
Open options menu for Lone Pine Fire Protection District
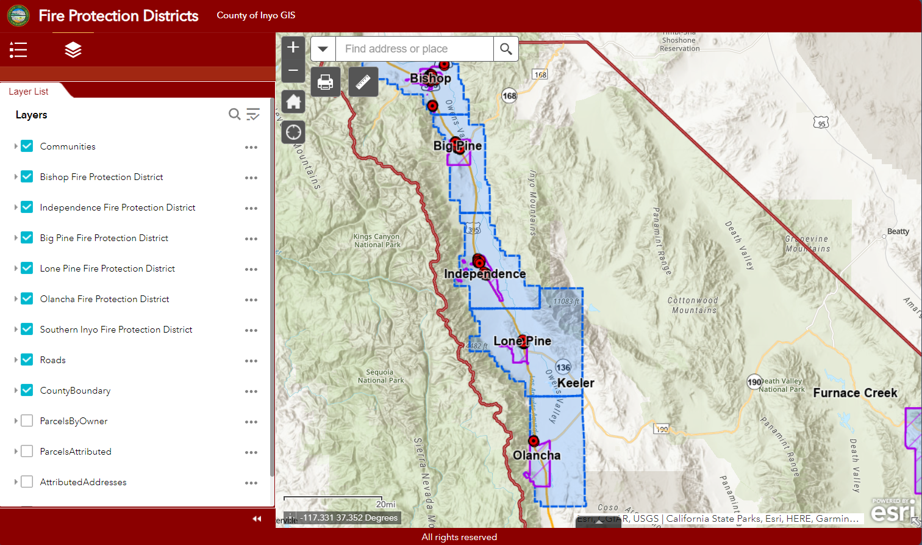point(251,269)
